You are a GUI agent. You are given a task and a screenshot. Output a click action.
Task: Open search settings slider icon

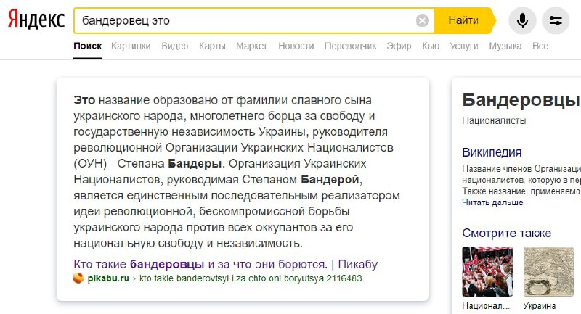click(556, 20)
